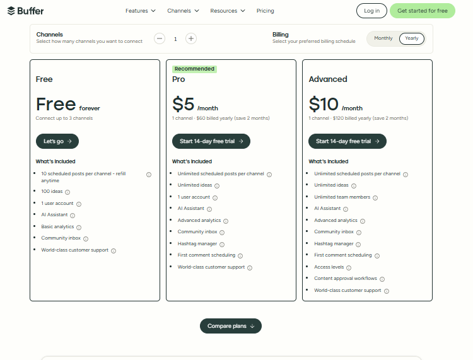Increase channel count with plus button
473x360 pixels.
click(191, 38)
